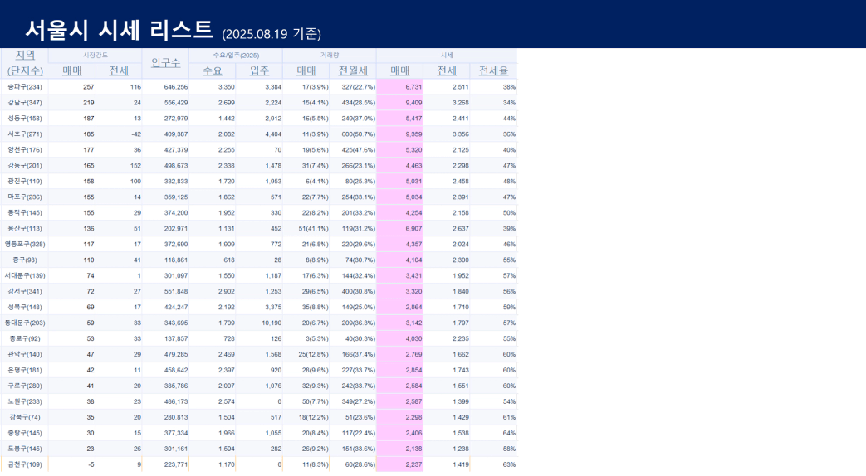Image resolution: width=866 pixels, height=476 pixels.
Task: Select the 강북구(74) row label
Action: coord(24,417)
